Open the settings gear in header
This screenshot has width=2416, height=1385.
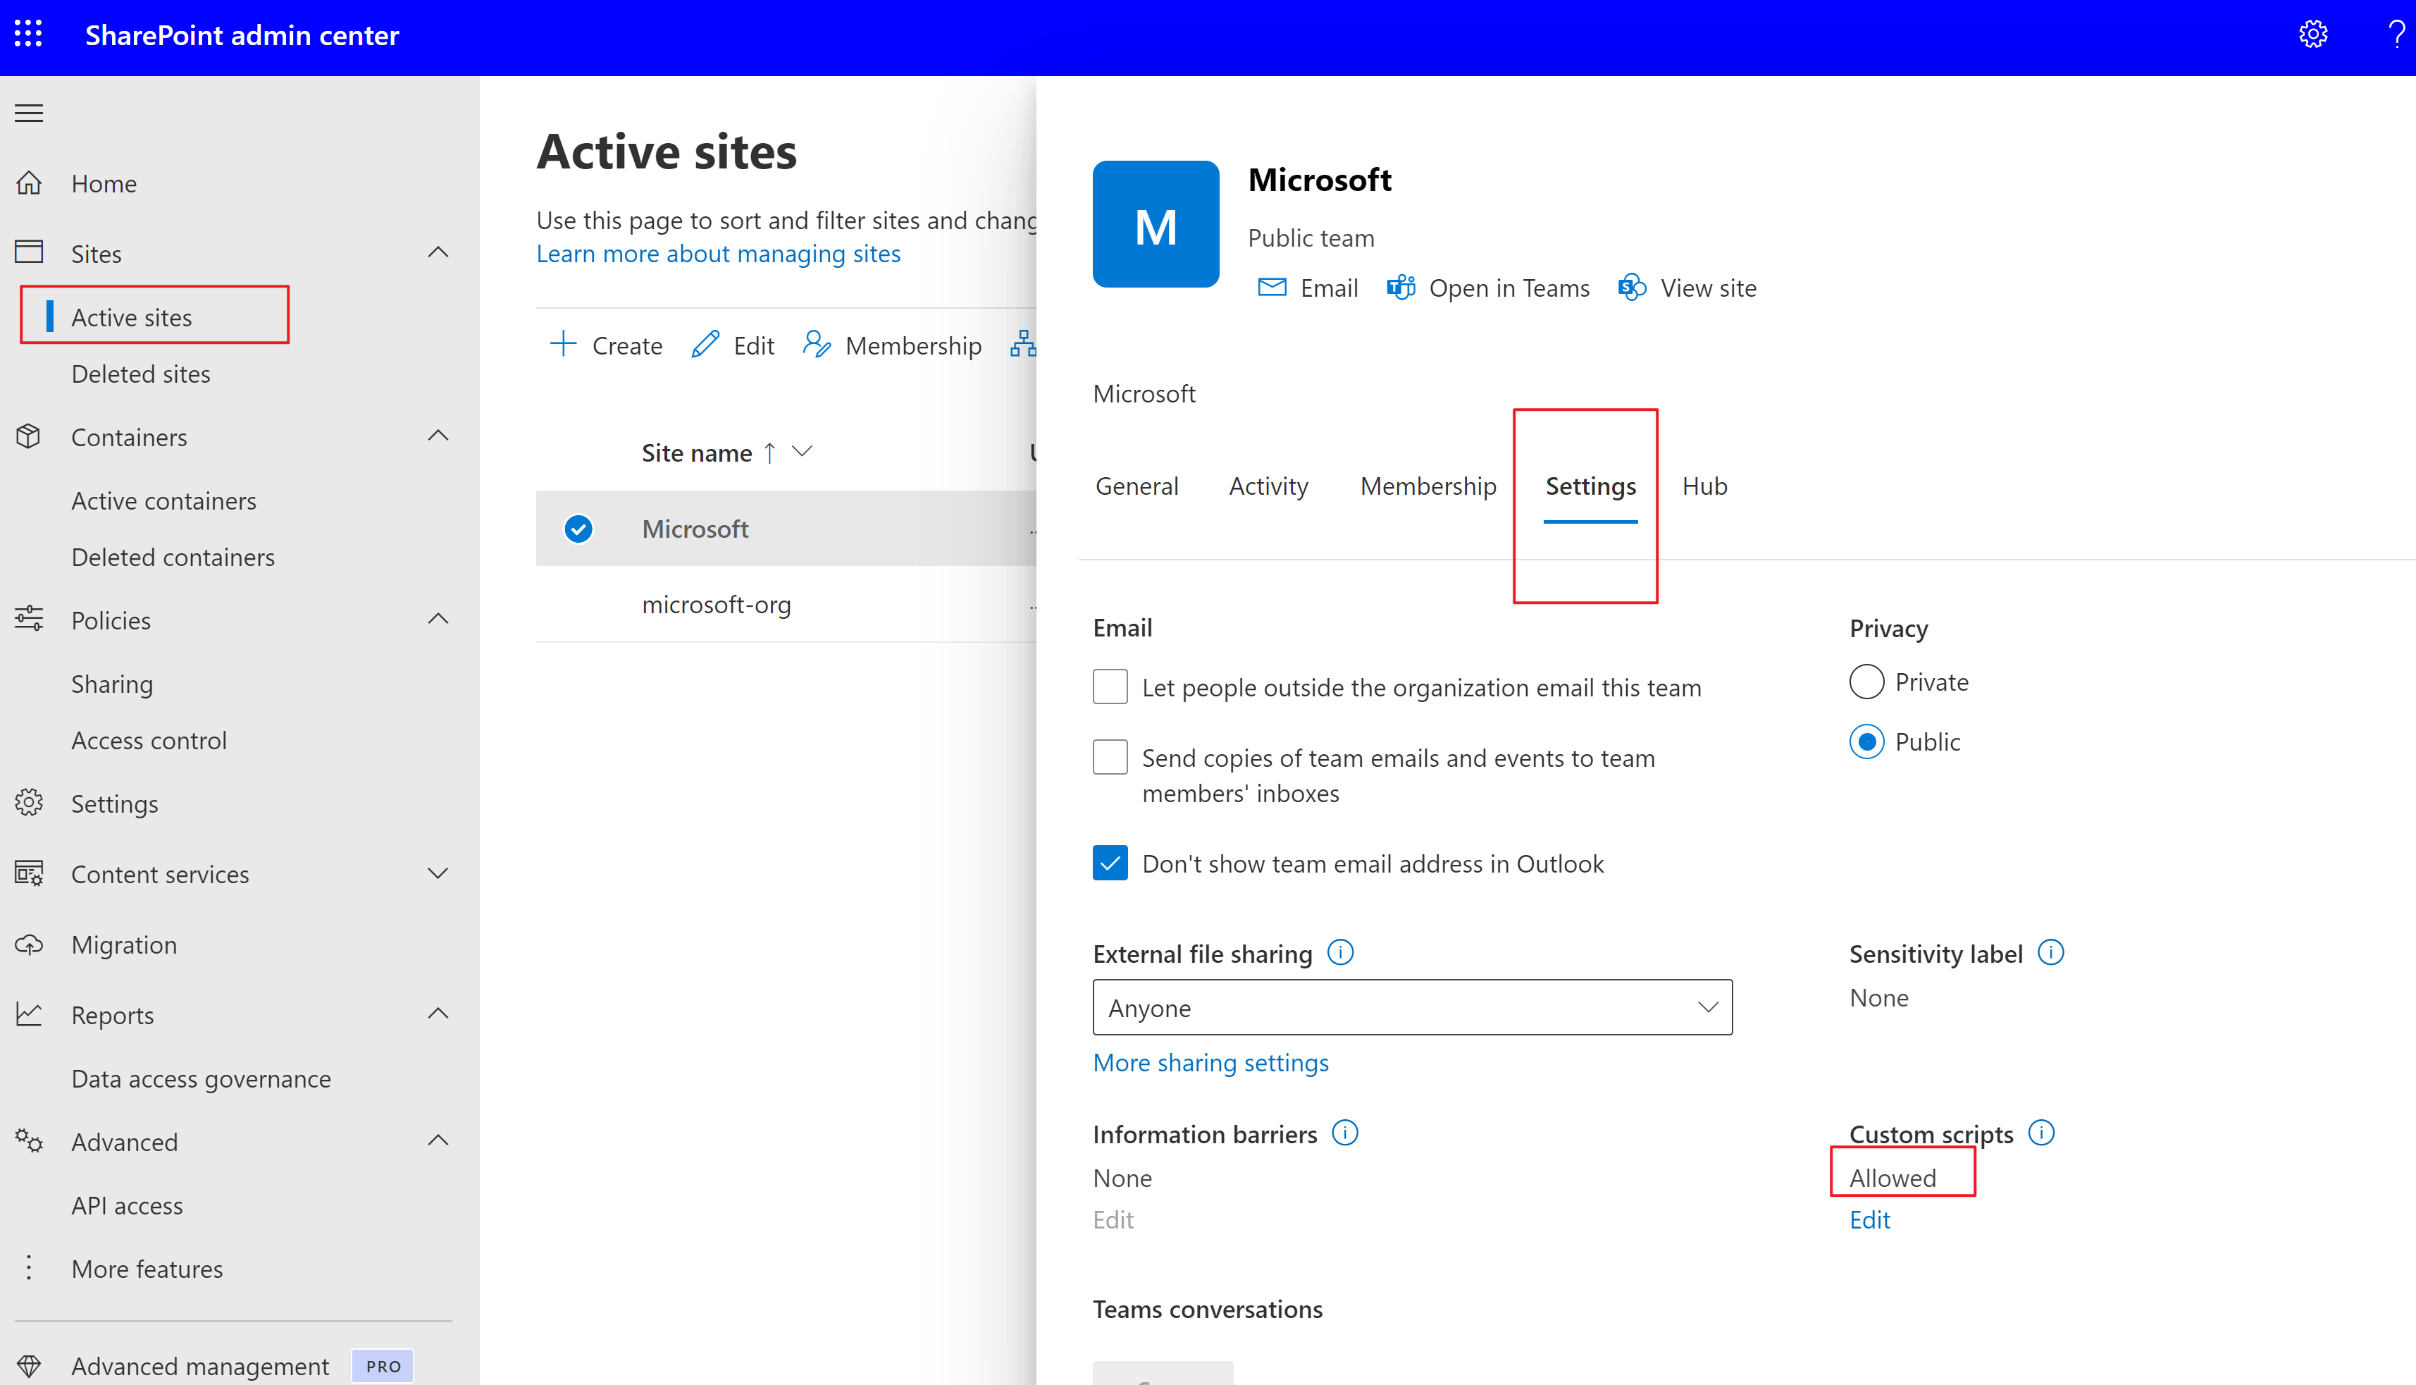(x=2312, y=35)
